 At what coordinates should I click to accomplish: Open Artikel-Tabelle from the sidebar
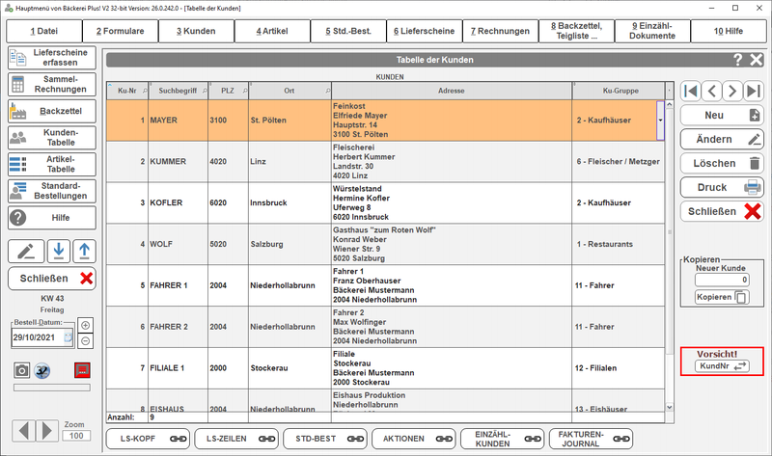(x=52, y=164)
